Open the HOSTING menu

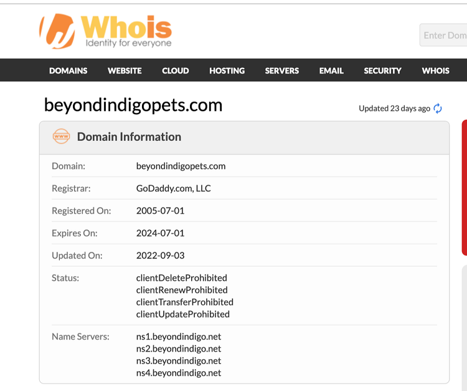(227, 70)
